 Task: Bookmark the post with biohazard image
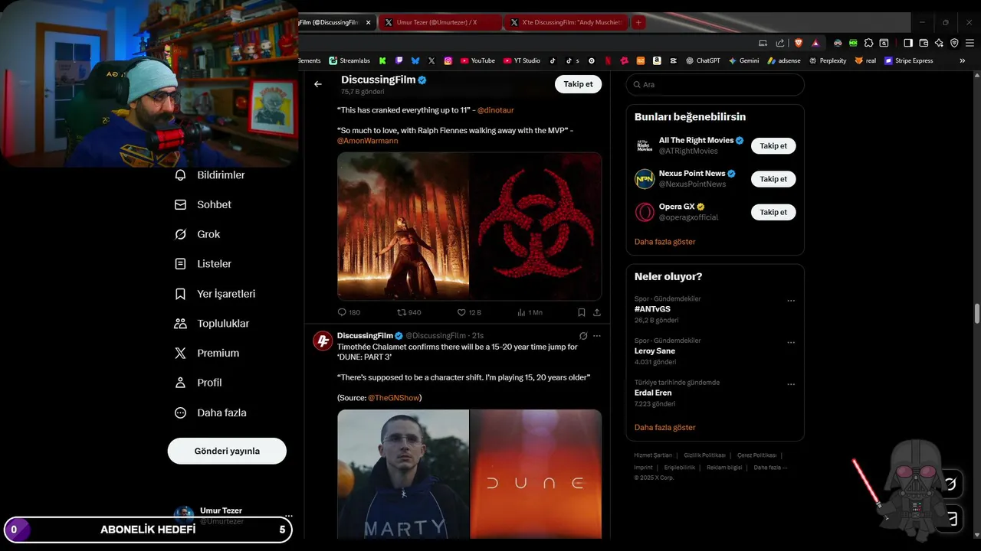click(x=582, y=312)
